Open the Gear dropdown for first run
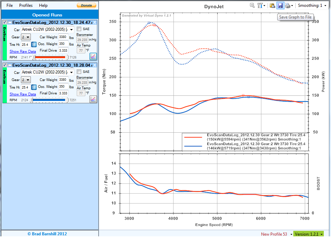Image resolution: width=331 pixels, height=237 pixels. (26, 37)
